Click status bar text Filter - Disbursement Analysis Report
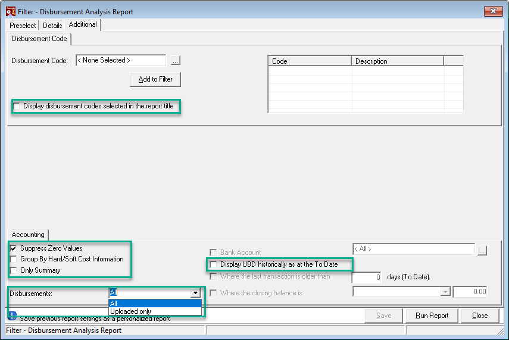The width and height of the screenshot is (509, 340). (64, 330)
